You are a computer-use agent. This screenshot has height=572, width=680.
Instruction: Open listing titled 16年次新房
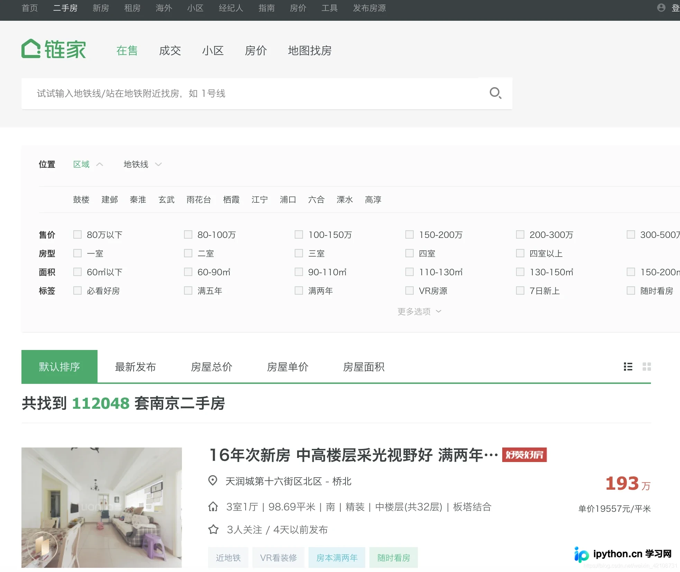pos(353,455)
